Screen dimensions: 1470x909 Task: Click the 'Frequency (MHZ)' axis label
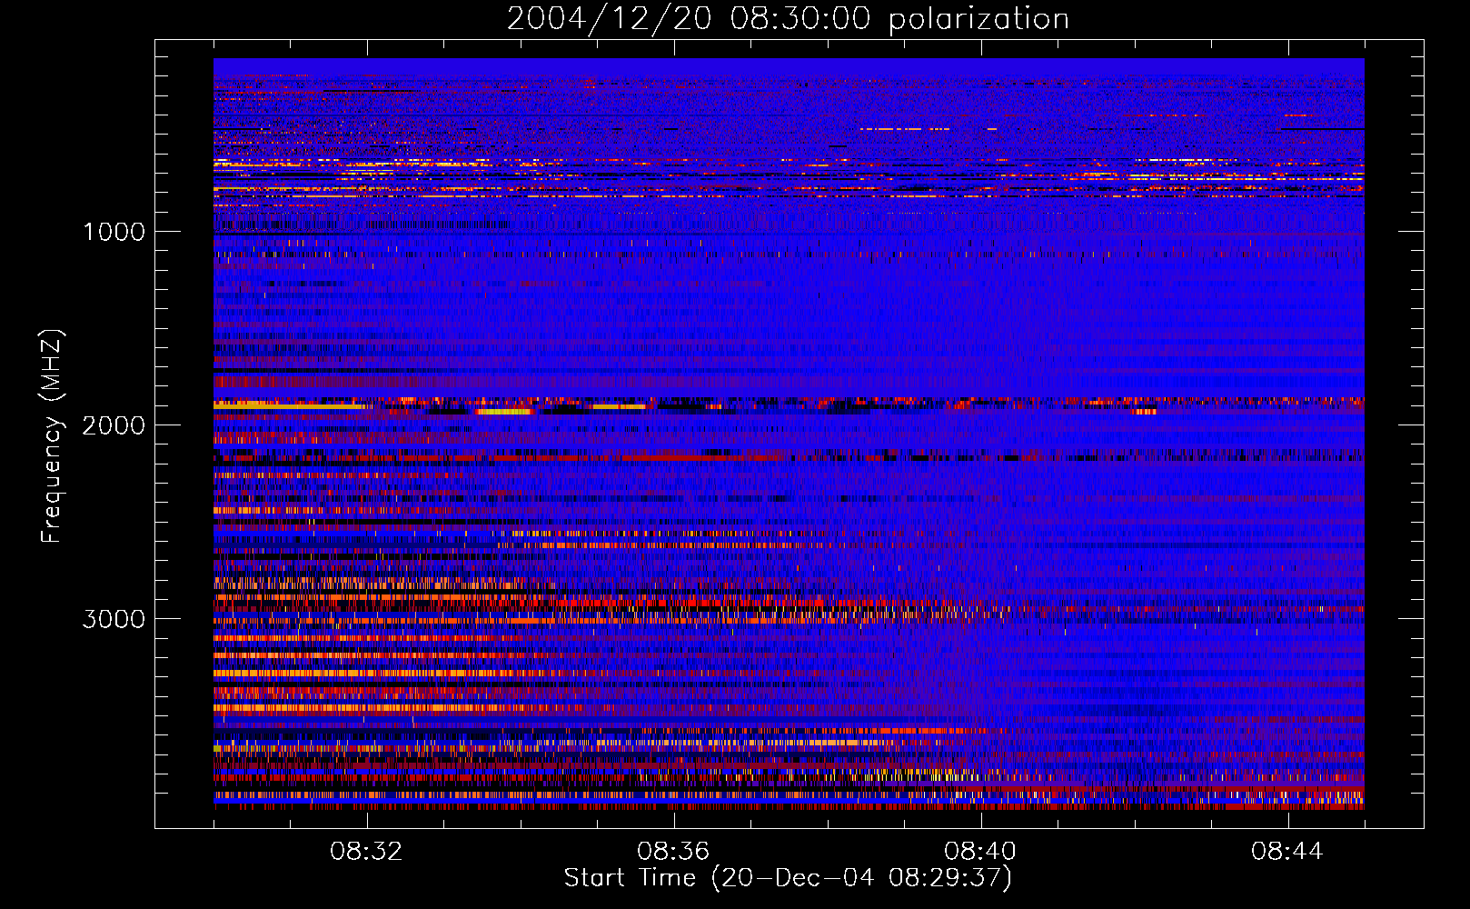pyautogui.click(x=52, y=436)
